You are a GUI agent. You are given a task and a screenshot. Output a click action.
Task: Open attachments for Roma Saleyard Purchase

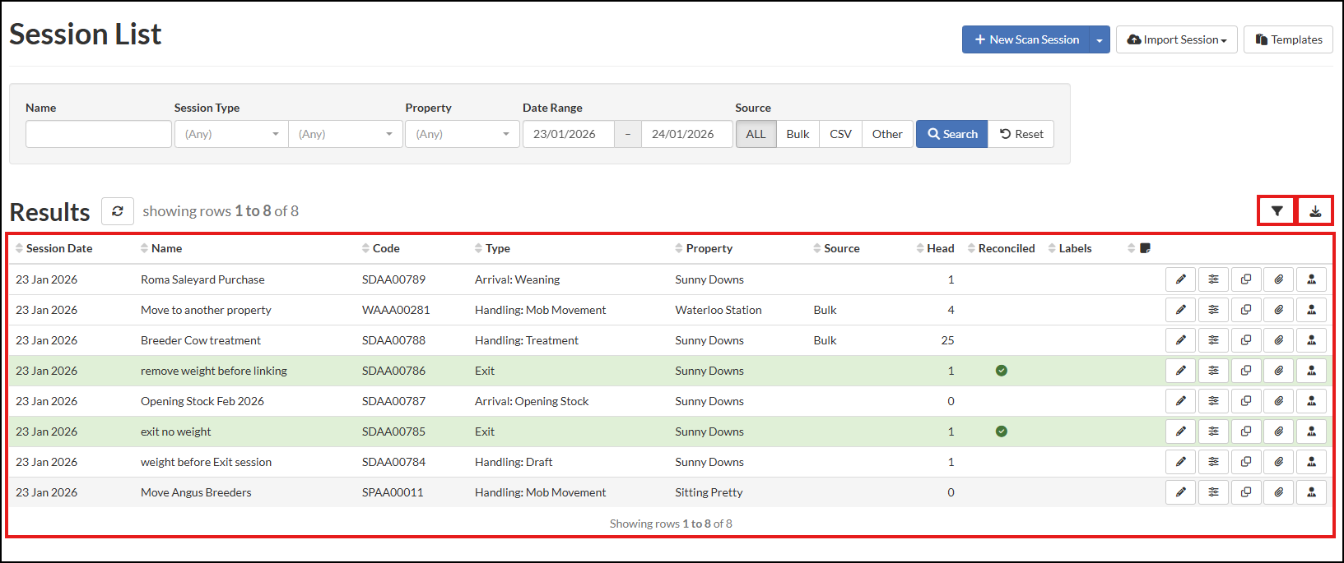[x=1279, y=279]
